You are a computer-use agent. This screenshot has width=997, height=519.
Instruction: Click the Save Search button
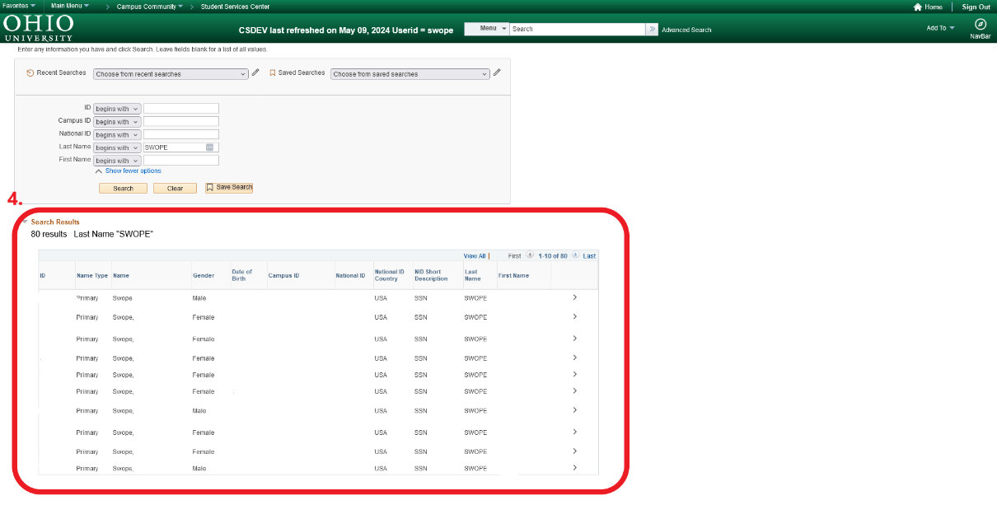coord(229,187)
